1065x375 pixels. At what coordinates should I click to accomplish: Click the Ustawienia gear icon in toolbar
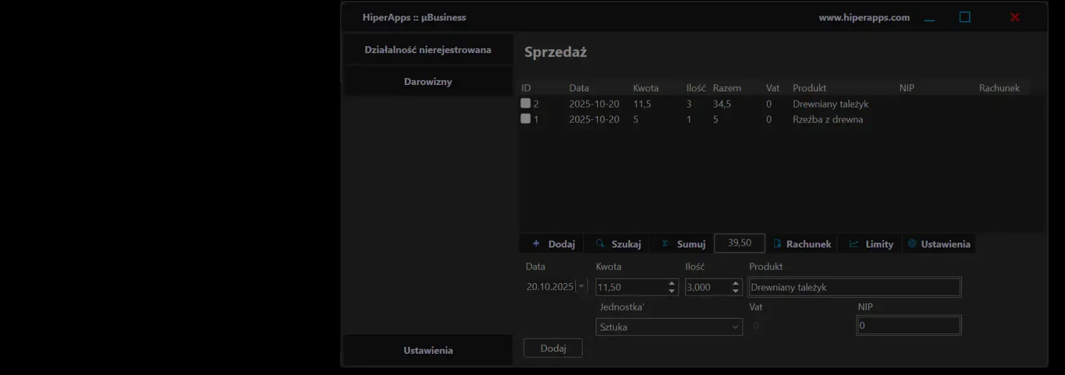click(x=912, y=244)
